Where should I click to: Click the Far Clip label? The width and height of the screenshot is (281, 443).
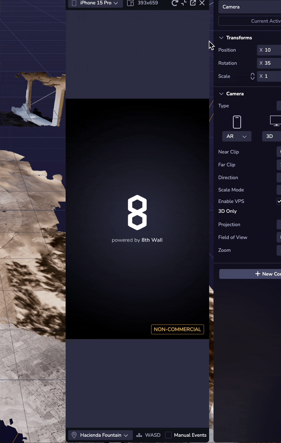227,165
